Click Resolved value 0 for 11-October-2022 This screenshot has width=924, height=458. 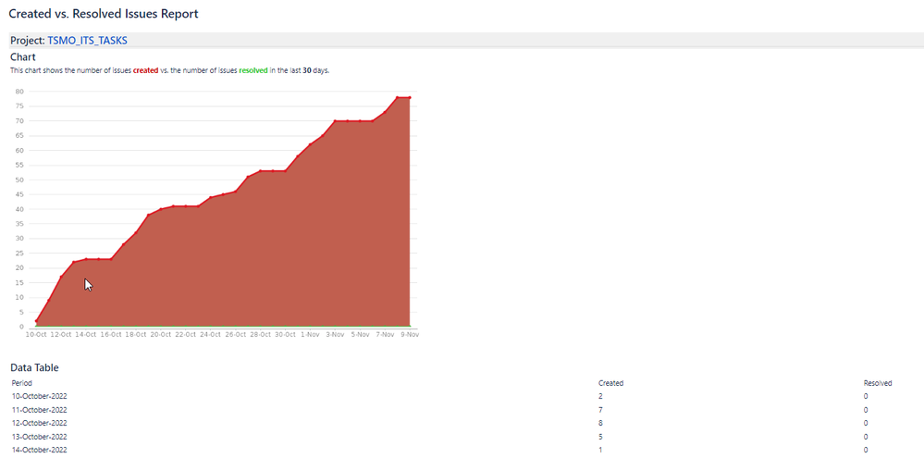pos(866,410)
